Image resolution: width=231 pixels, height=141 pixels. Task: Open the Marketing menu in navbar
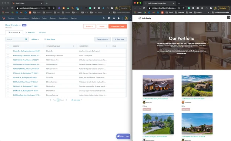coord(36,18)
